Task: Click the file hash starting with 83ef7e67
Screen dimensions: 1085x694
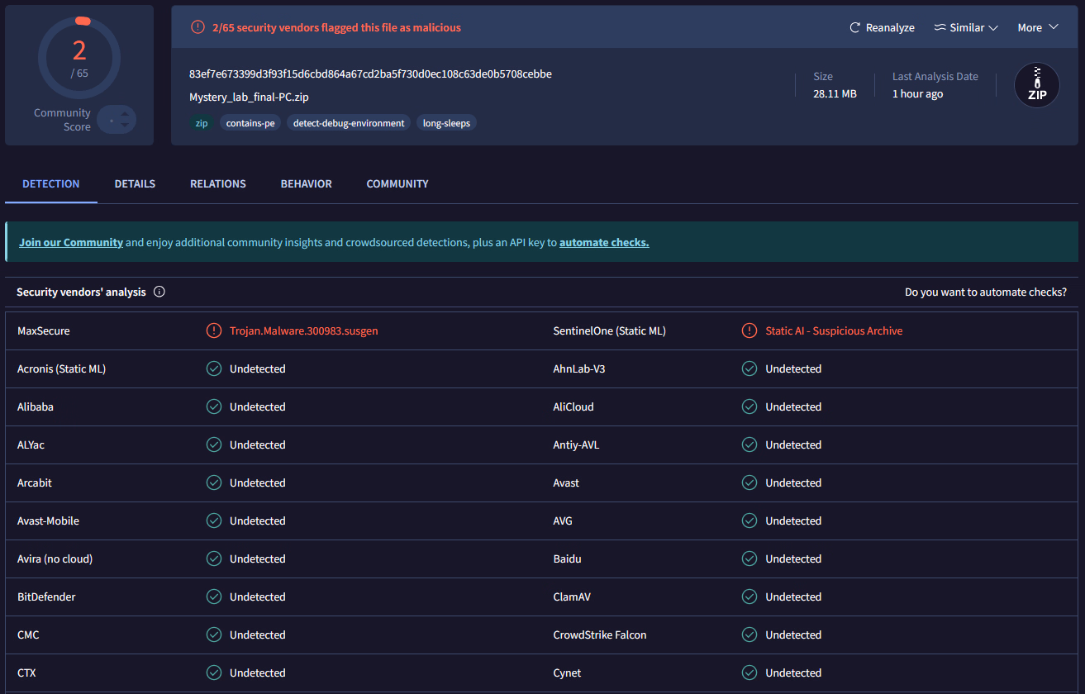Action: (370, 74)
